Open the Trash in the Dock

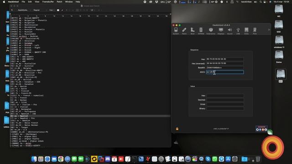[258, 159]
